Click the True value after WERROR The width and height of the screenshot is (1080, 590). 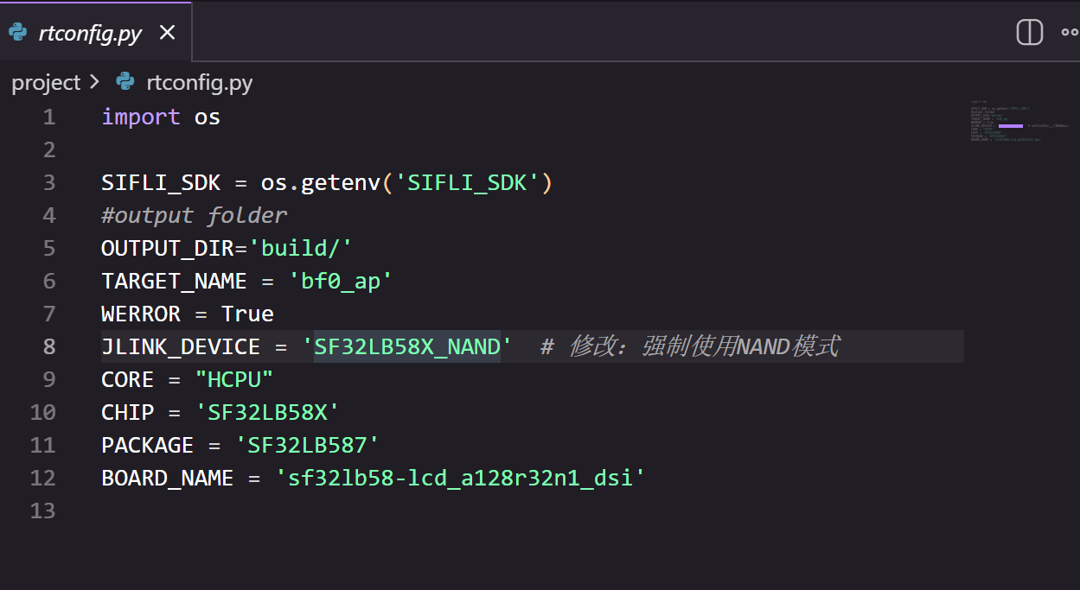[x=247, y=314]
